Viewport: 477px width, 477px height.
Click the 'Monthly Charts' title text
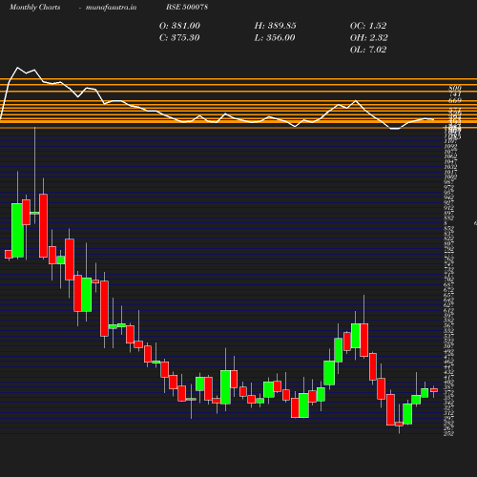(x=34, y=7)
